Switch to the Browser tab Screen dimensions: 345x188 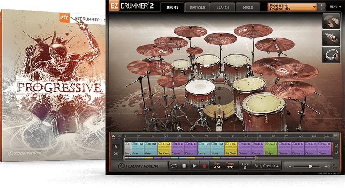pos(197,7)
